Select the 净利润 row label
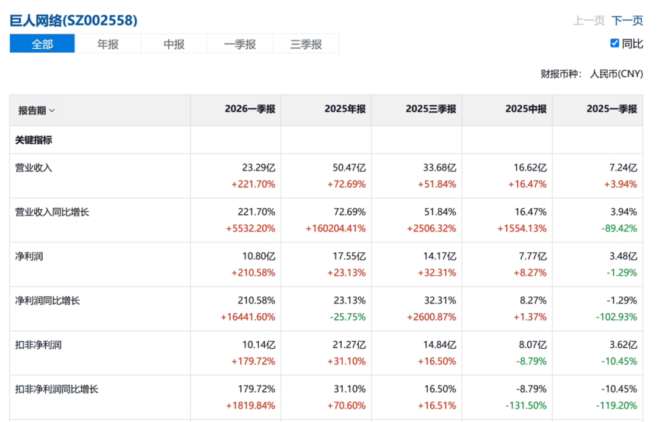 pyautogui.click(x=29, y=256)
